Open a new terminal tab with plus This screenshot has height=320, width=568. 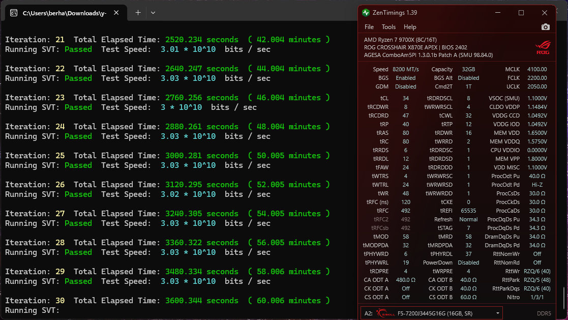point(138,13)
